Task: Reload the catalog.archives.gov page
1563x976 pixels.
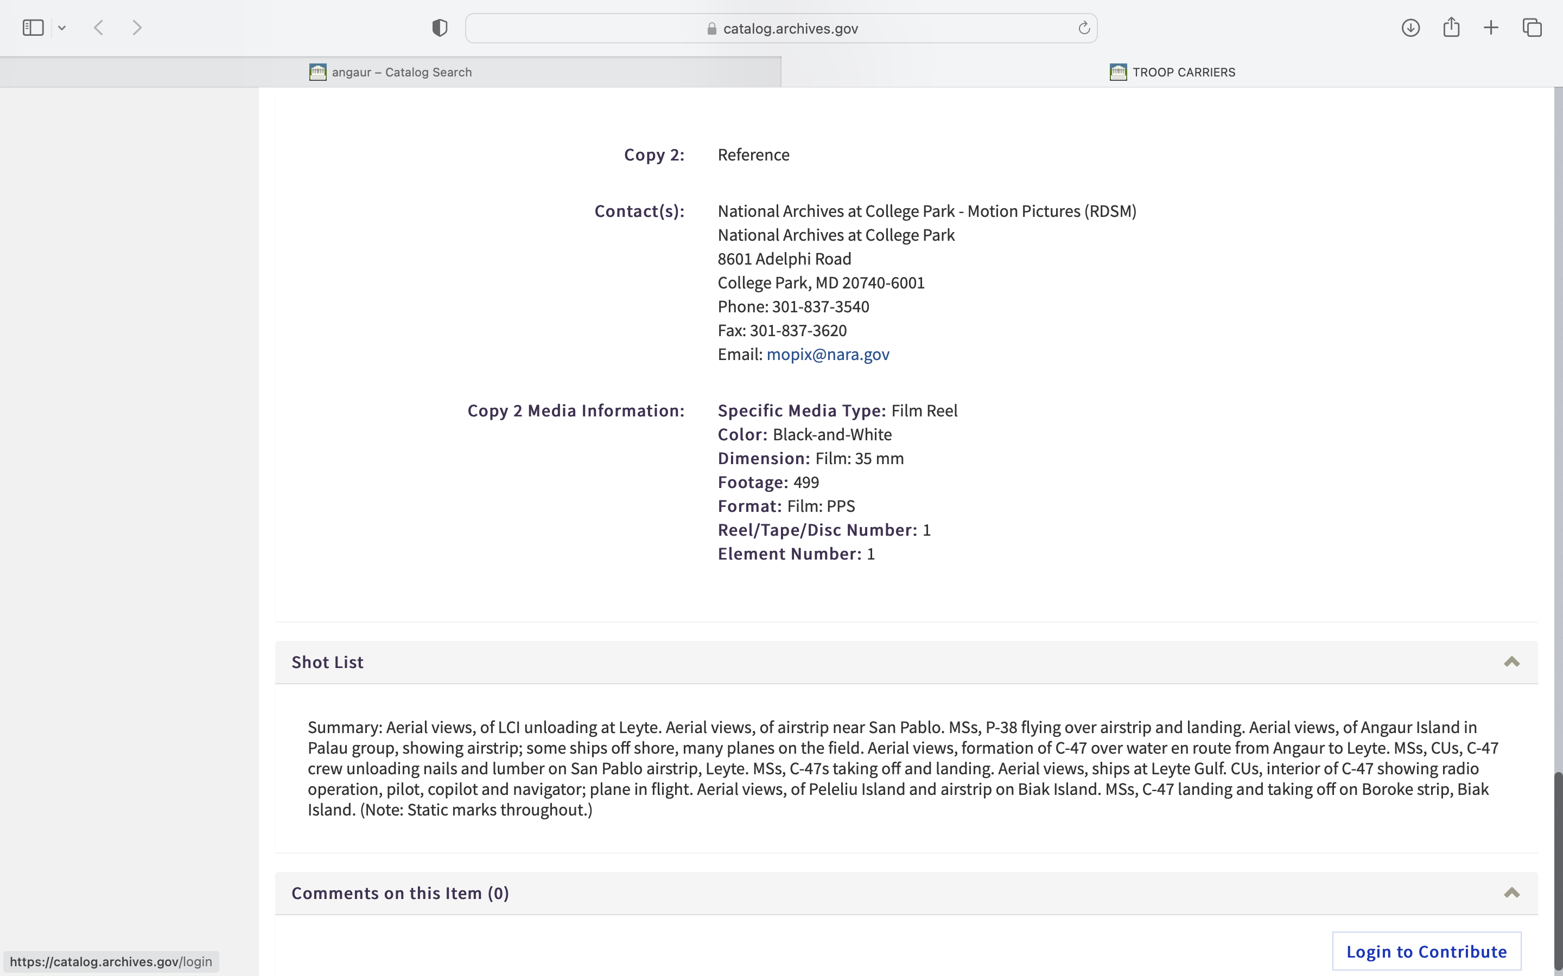Action: 1084,28
